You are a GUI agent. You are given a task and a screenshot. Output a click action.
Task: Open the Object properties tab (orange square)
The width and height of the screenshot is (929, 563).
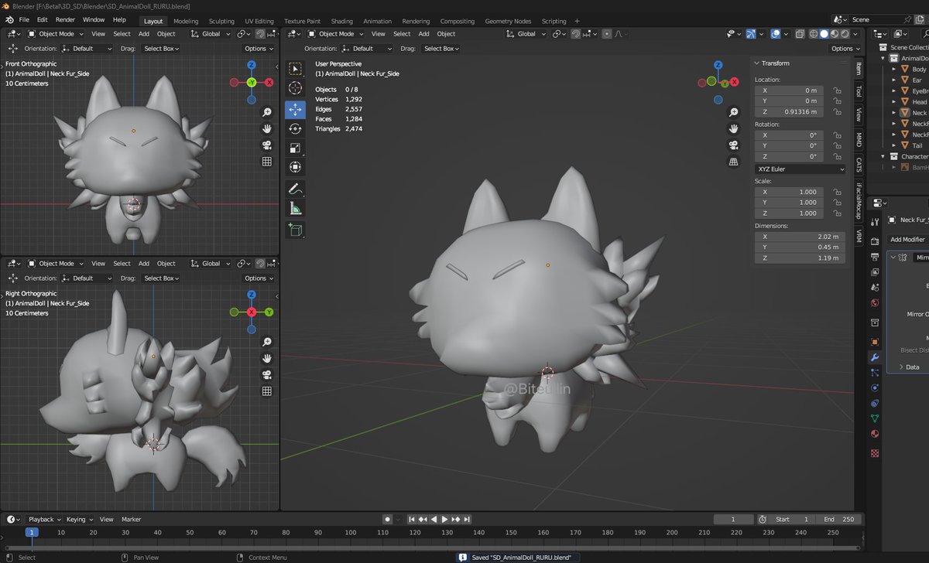click(x=875, y=341)
